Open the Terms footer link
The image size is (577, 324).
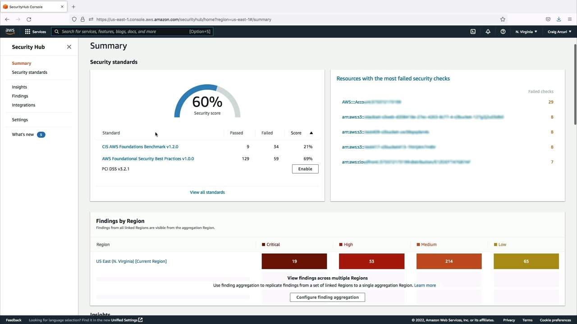[x=527, y=320]
